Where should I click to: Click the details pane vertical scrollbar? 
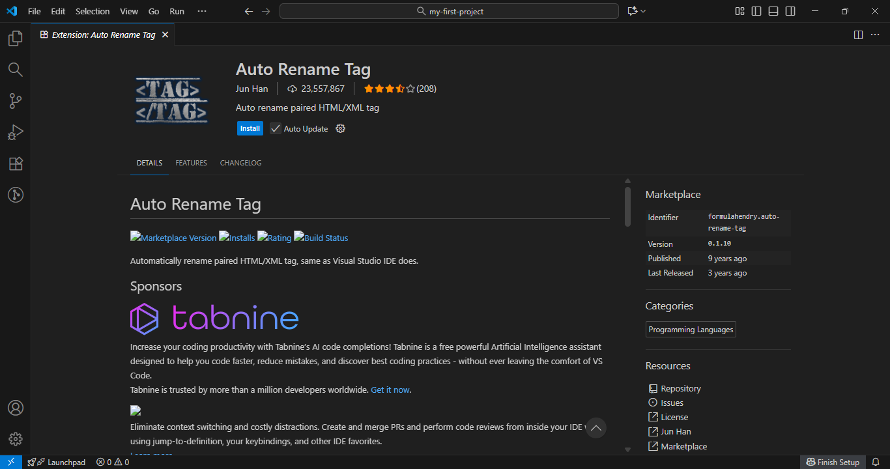(627, 207)
